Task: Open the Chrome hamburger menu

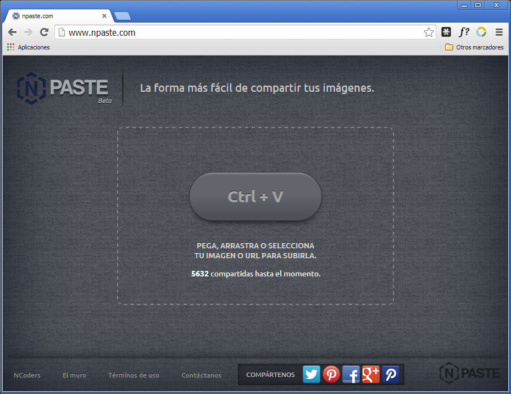Action: click(x=499, y=32)
